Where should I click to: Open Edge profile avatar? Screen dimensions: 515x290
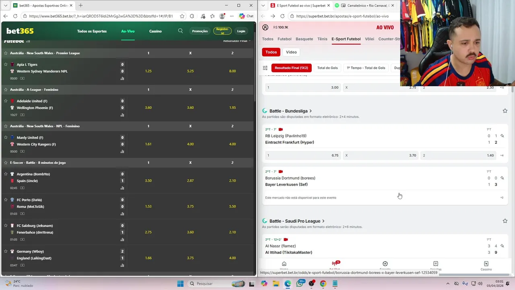pyautogui.click(x=222, y=16)
